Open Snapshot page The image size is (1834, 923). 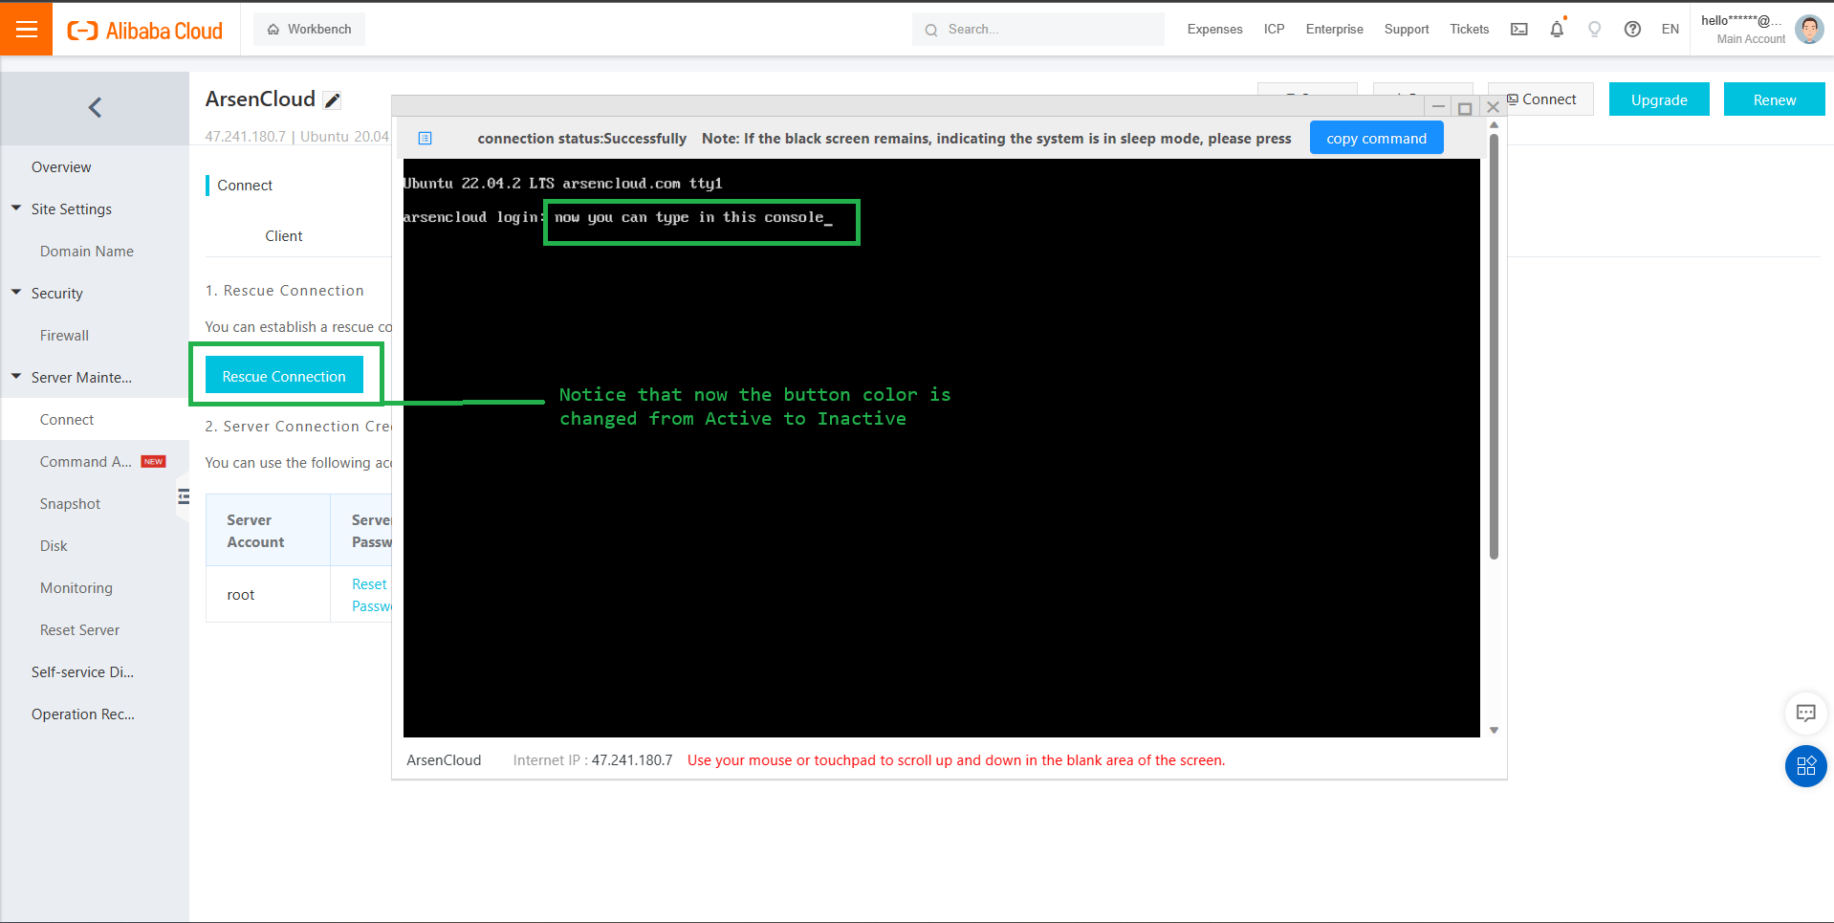(70, 504)
